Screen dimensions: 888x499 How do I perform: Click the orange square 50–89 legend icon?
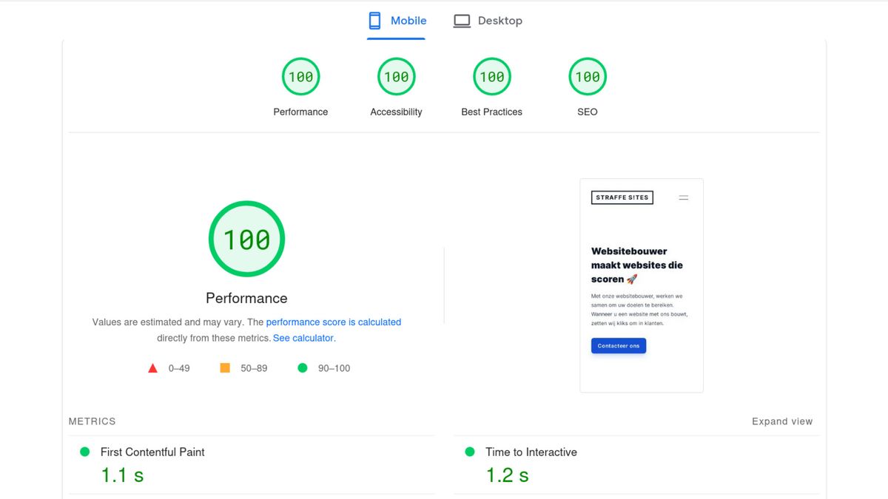225,367
